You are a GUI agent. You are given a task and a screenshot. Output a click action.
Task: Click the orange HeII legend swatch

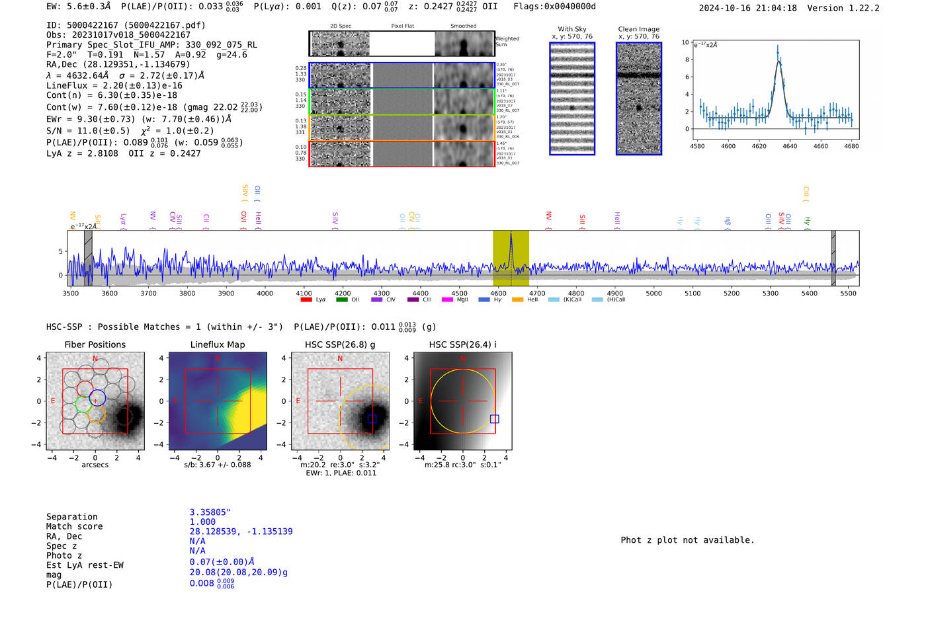[x=517, y=300]
